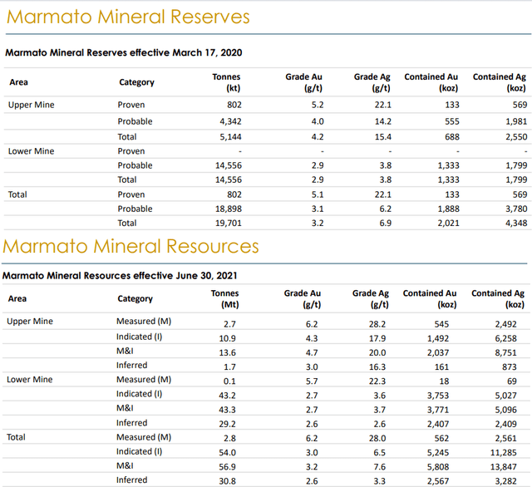Click the resources value 545 contained Au
The width and height of the screenshot is (532, 487).
(x=441, y=324)
